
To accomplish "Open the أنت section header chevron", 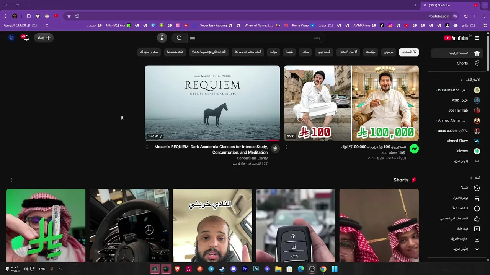I will [x=471, y=178].
